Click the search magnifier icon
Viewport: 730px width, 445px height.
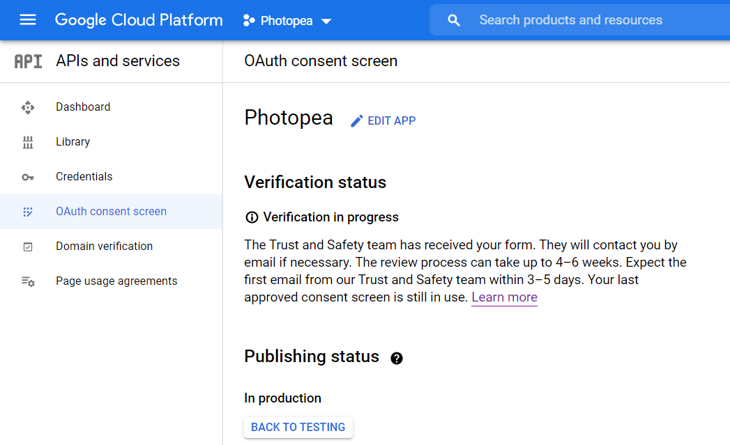tap(454, 20)
